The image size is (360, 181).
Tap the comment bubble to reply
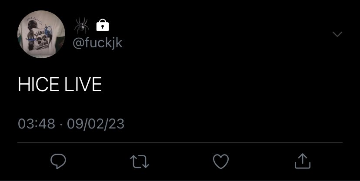pos(58,161)
